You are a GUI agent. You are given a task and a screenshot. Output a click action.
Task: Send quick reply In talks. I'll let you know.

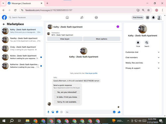pyautogui.click(x=67, y=97)
